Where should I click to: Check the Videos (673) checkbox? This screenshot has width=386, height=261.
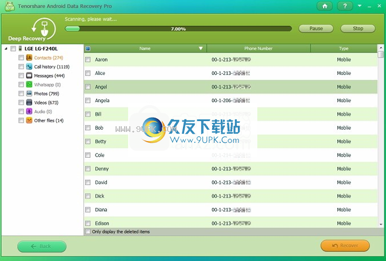coord(21,102)
